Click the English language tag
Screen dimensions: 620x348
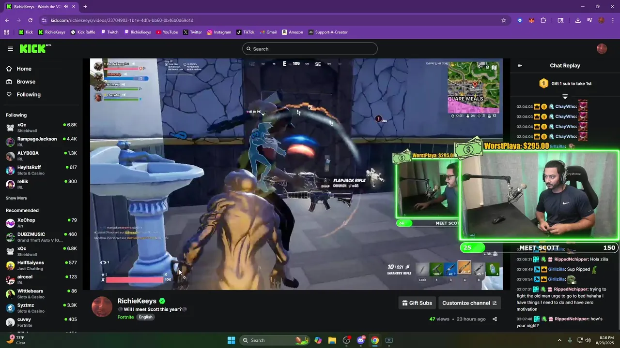pyautogui.click(x=145, y=317)
